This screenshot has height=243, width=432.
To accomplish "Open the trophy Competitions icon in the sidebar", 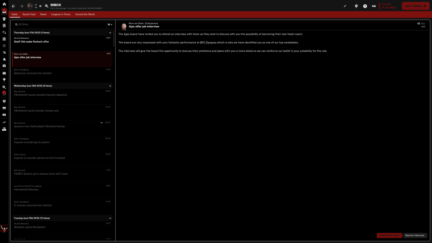I will pyautogui.click(x=4, y=80).
